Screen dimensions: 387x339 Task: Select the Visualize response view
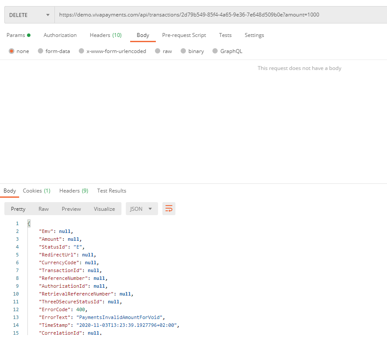tap(104, 209)
